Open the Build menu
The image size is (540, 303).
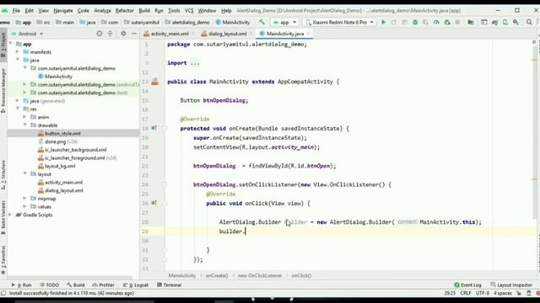[144, 11]
